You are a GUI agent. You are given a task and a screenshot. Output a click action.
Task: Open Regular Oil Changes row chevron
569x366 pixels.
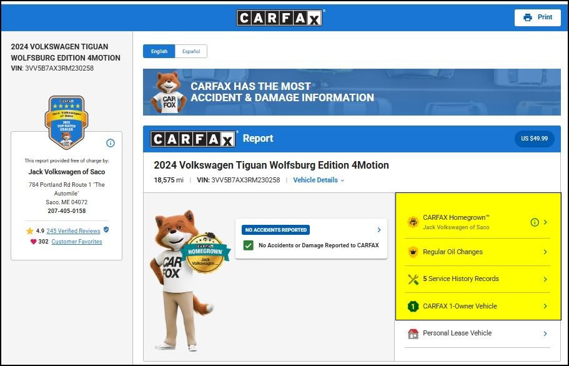(x=545, y=252)
